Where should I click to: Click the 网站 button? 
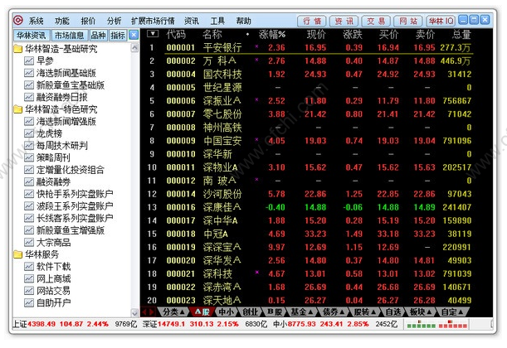pos(408,21)
